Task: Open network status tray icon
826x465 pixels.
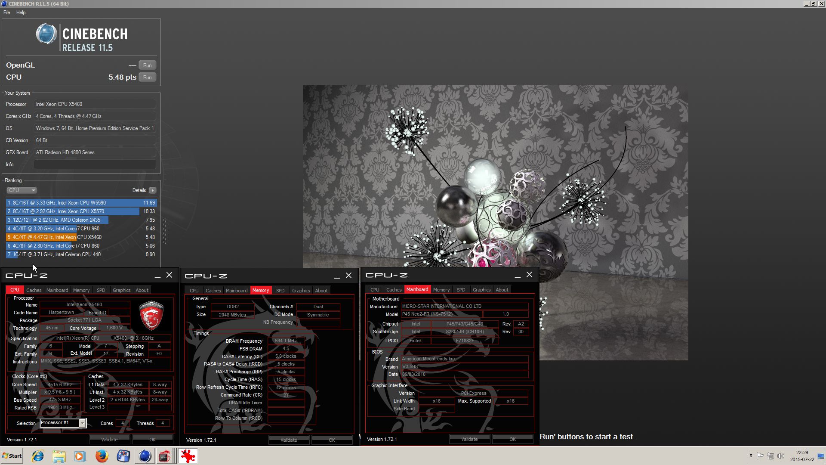Action: click(770, 456)
